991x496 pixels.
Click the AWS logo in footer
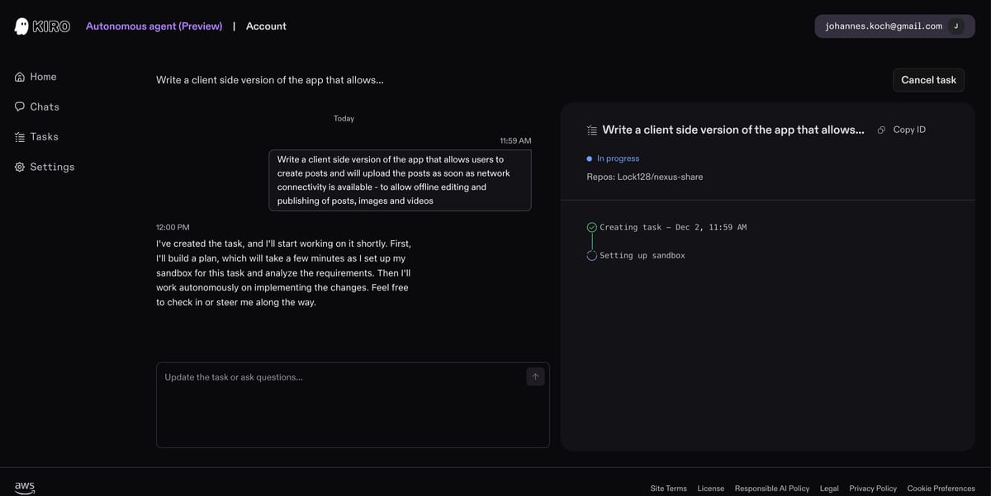point(25,487)
